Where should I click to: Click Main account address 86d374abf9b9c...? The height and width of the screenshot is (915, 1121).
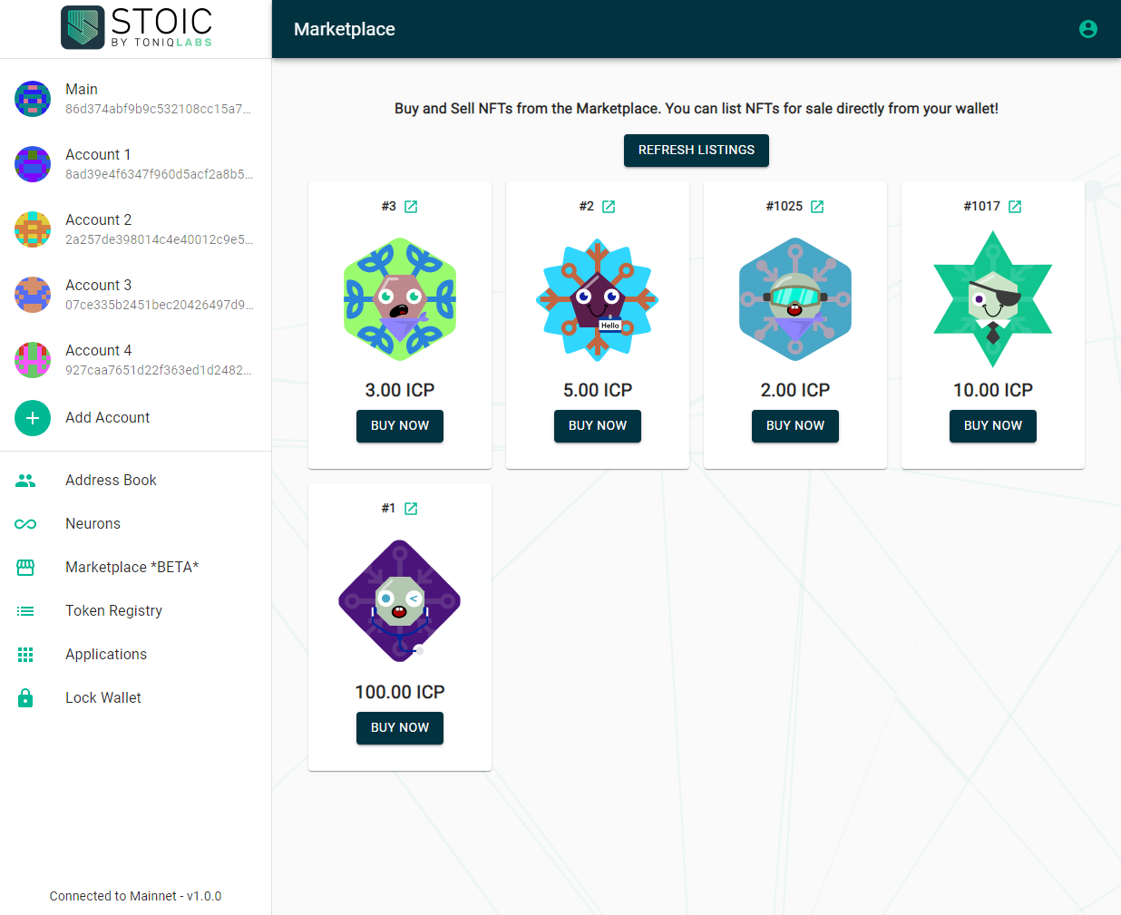point(158,109)
